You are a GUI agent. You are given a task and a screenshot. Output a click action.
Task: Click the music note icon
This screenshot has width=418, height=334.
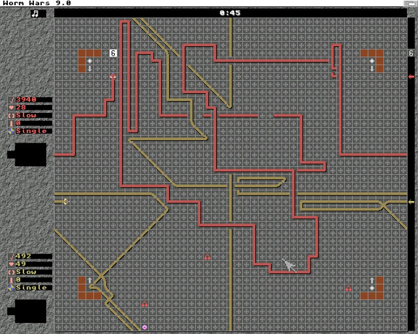tap(35, 13)
